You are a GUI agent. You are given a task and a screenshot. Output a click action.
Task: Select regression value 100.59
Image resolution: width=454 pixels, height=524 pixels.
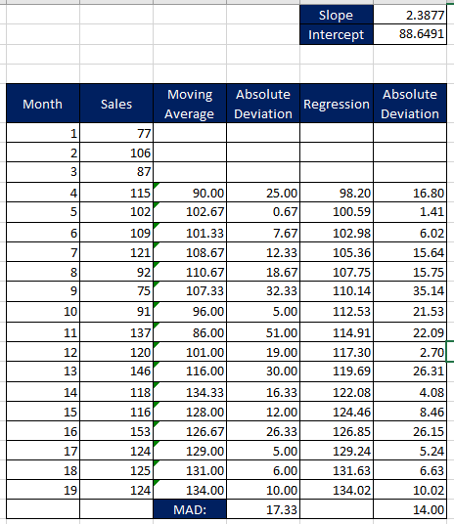[337, 212]
